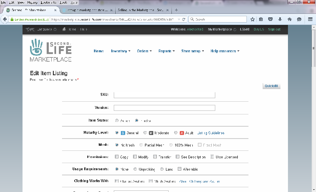Screen dimensions: 316x192
Task: Click the Reload page icon
Action: tap(184, 19)
